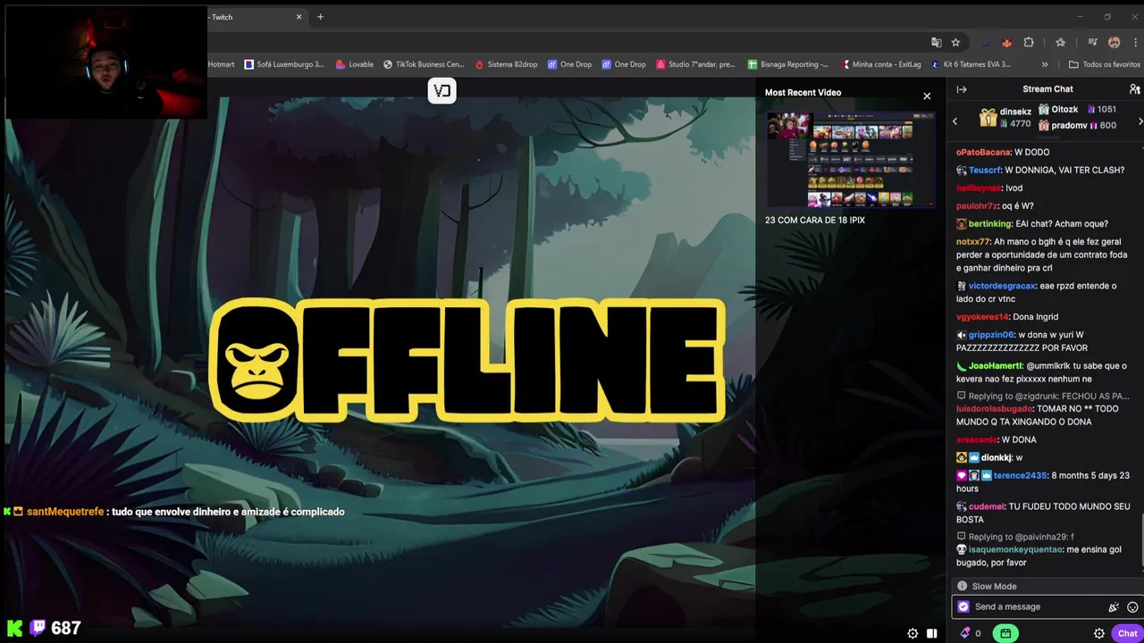The height and width of the screenshot is (643, 1144).
Task: Click username terence2435 in chat
Action: (1020, 476)
